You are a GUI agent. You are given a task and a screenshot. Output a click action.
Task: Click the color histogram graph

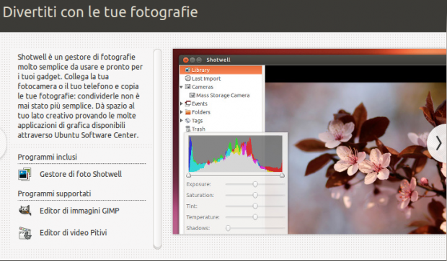coord(236,154)
